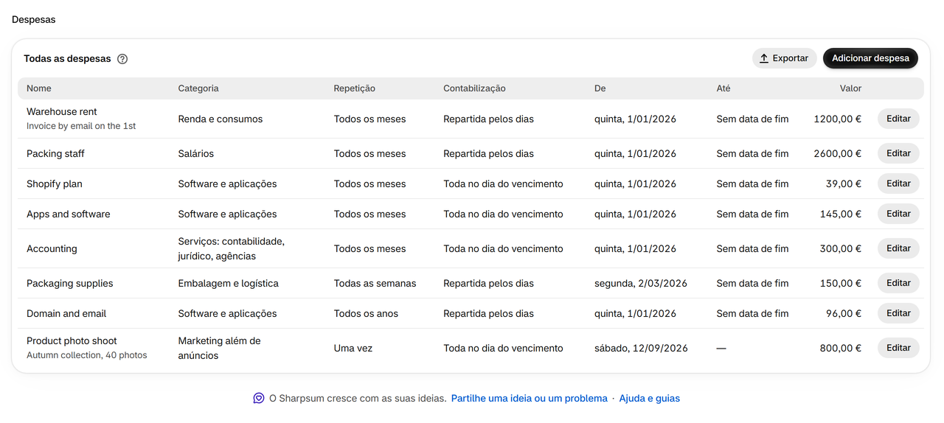The width and height of the screenshot is (944, 423).
Task: Edit the Warehouse rent expense
Action: point(898,119)
